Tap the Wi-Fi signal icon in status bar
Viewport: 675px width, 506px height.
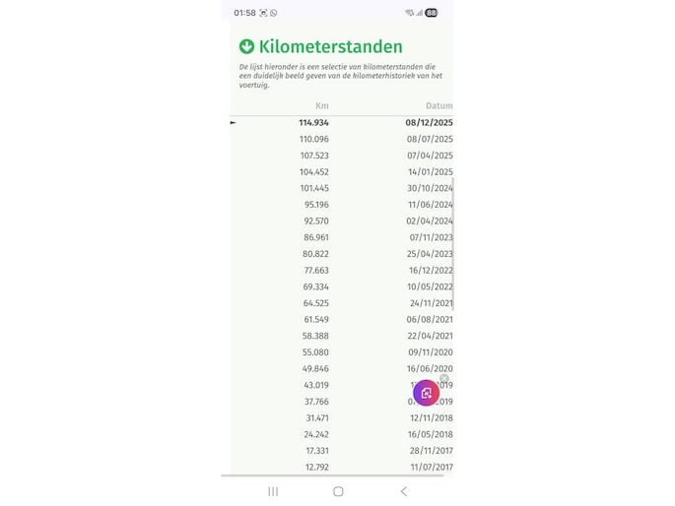coord(409,13)
